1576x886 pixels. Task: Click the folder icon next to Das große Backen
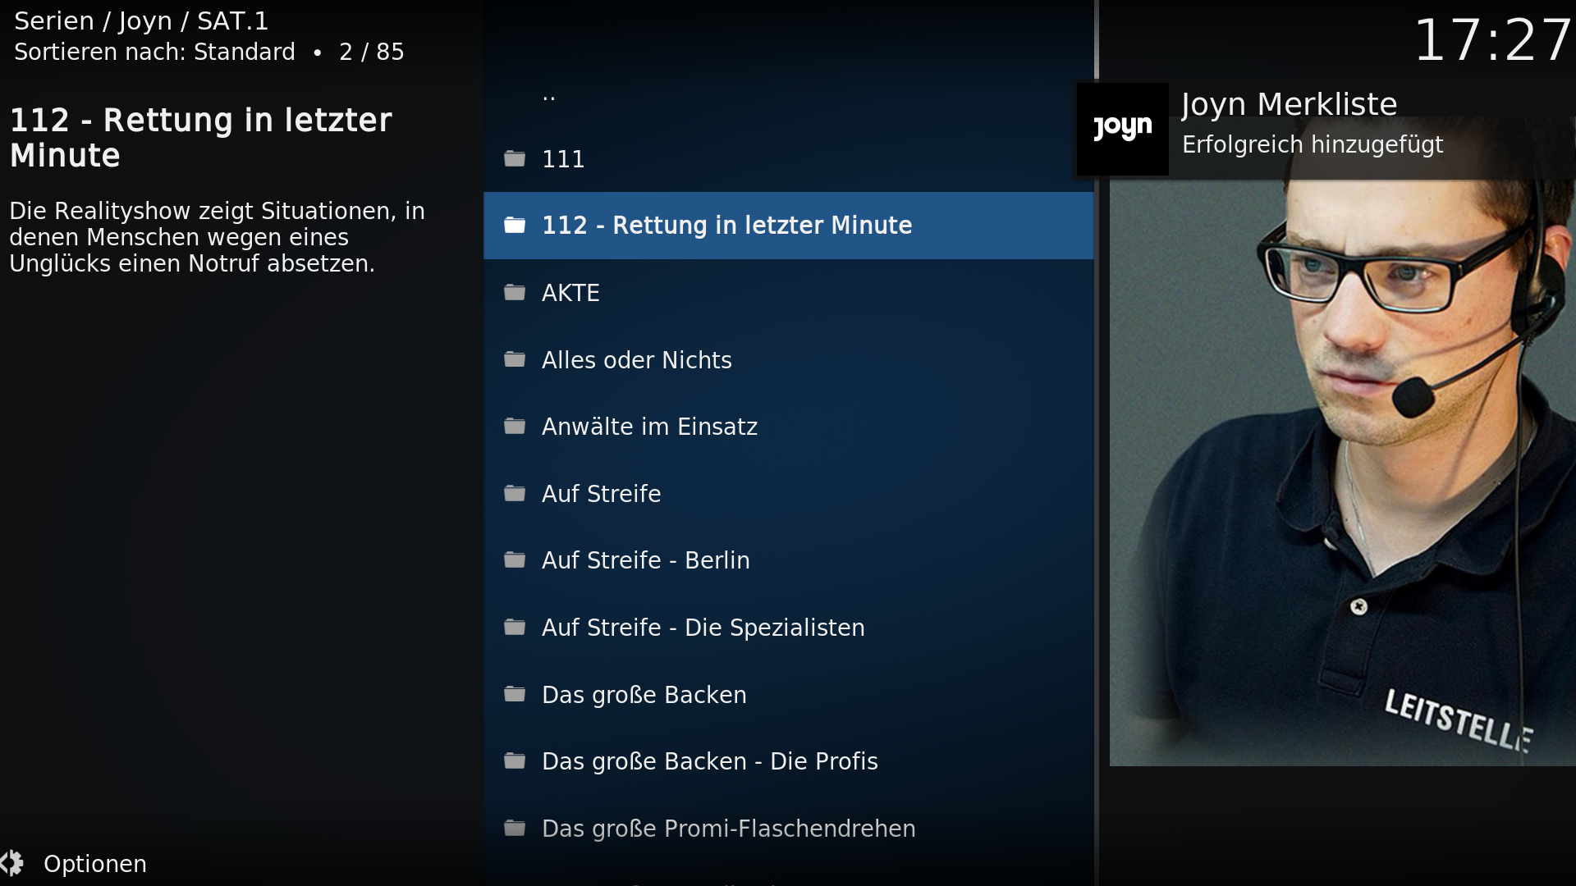coord(515,694)
